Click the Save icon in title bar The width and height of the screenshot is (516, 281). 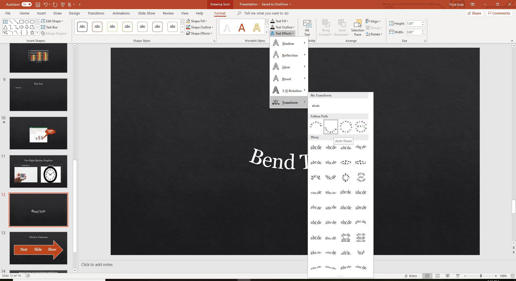click(38, 5)
